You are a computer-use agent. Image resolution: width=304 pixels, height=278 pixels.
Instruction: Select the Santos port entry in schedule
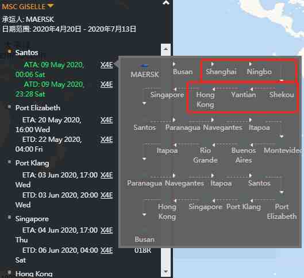[x=26, y=52]
